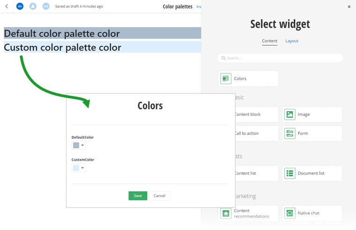Expand the DefaultColor picker dropdown arrow
The image size is (356, 230).
point(83,145)
